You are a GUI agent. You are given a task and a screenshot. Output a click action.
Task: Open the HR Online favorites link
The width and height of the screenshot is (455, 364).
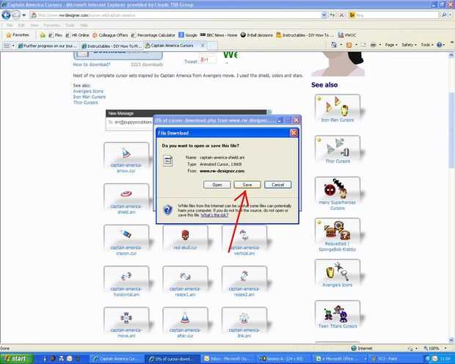[77, 35]
